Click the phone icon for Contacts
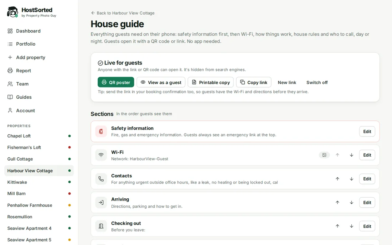The image size is (392, 245). tap(101, 179)
